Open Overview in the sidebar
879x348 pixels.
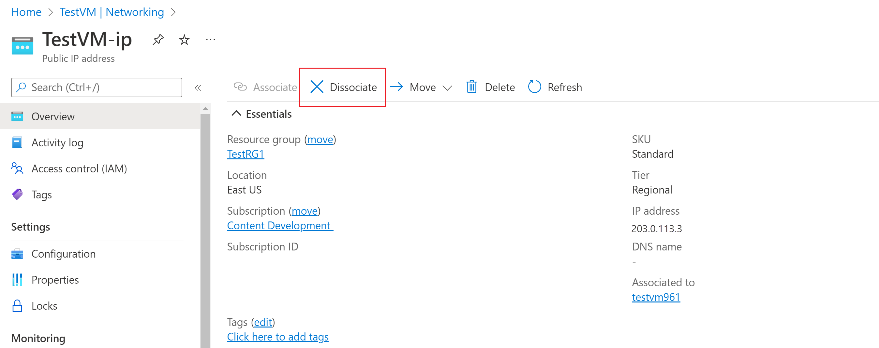(x=100, y=116)
